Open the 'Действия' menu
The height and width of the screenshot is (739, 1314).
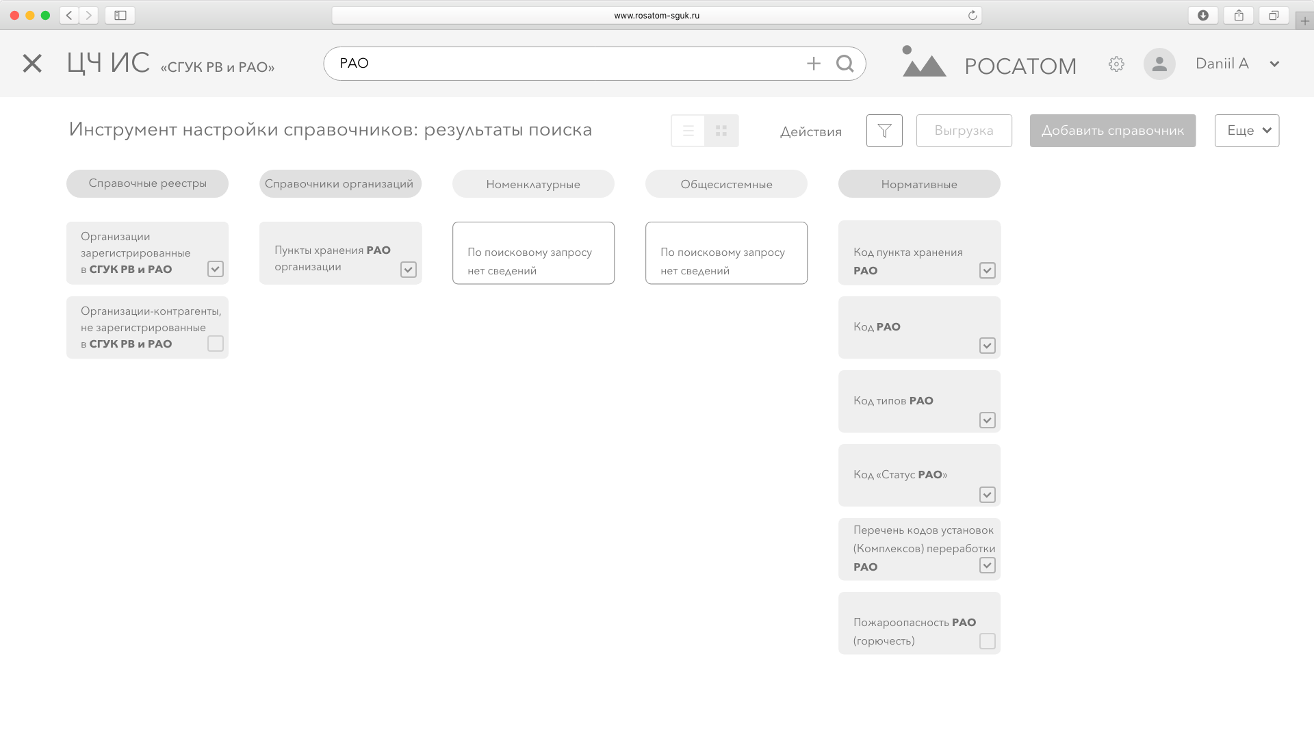(811, 131)
